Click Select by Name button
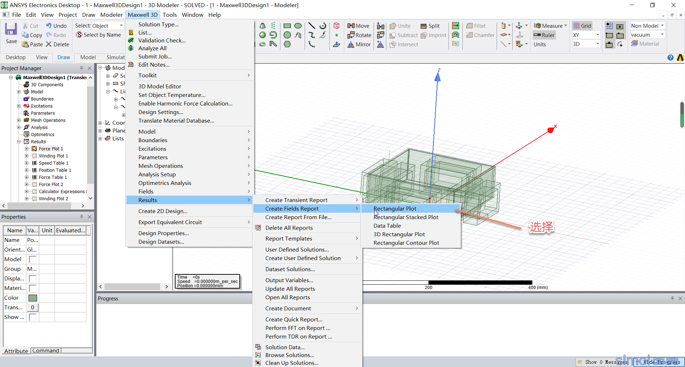Image resolution: width=685 pixels, height=367 pixels. 98,35
